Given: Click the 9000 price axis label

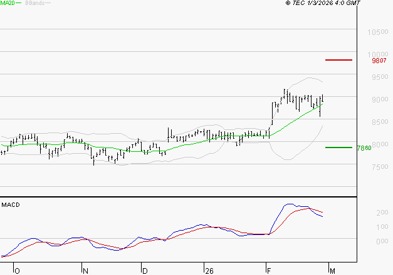Looking at the screenshot, I should pyautogui.click(x=380, y=99).
